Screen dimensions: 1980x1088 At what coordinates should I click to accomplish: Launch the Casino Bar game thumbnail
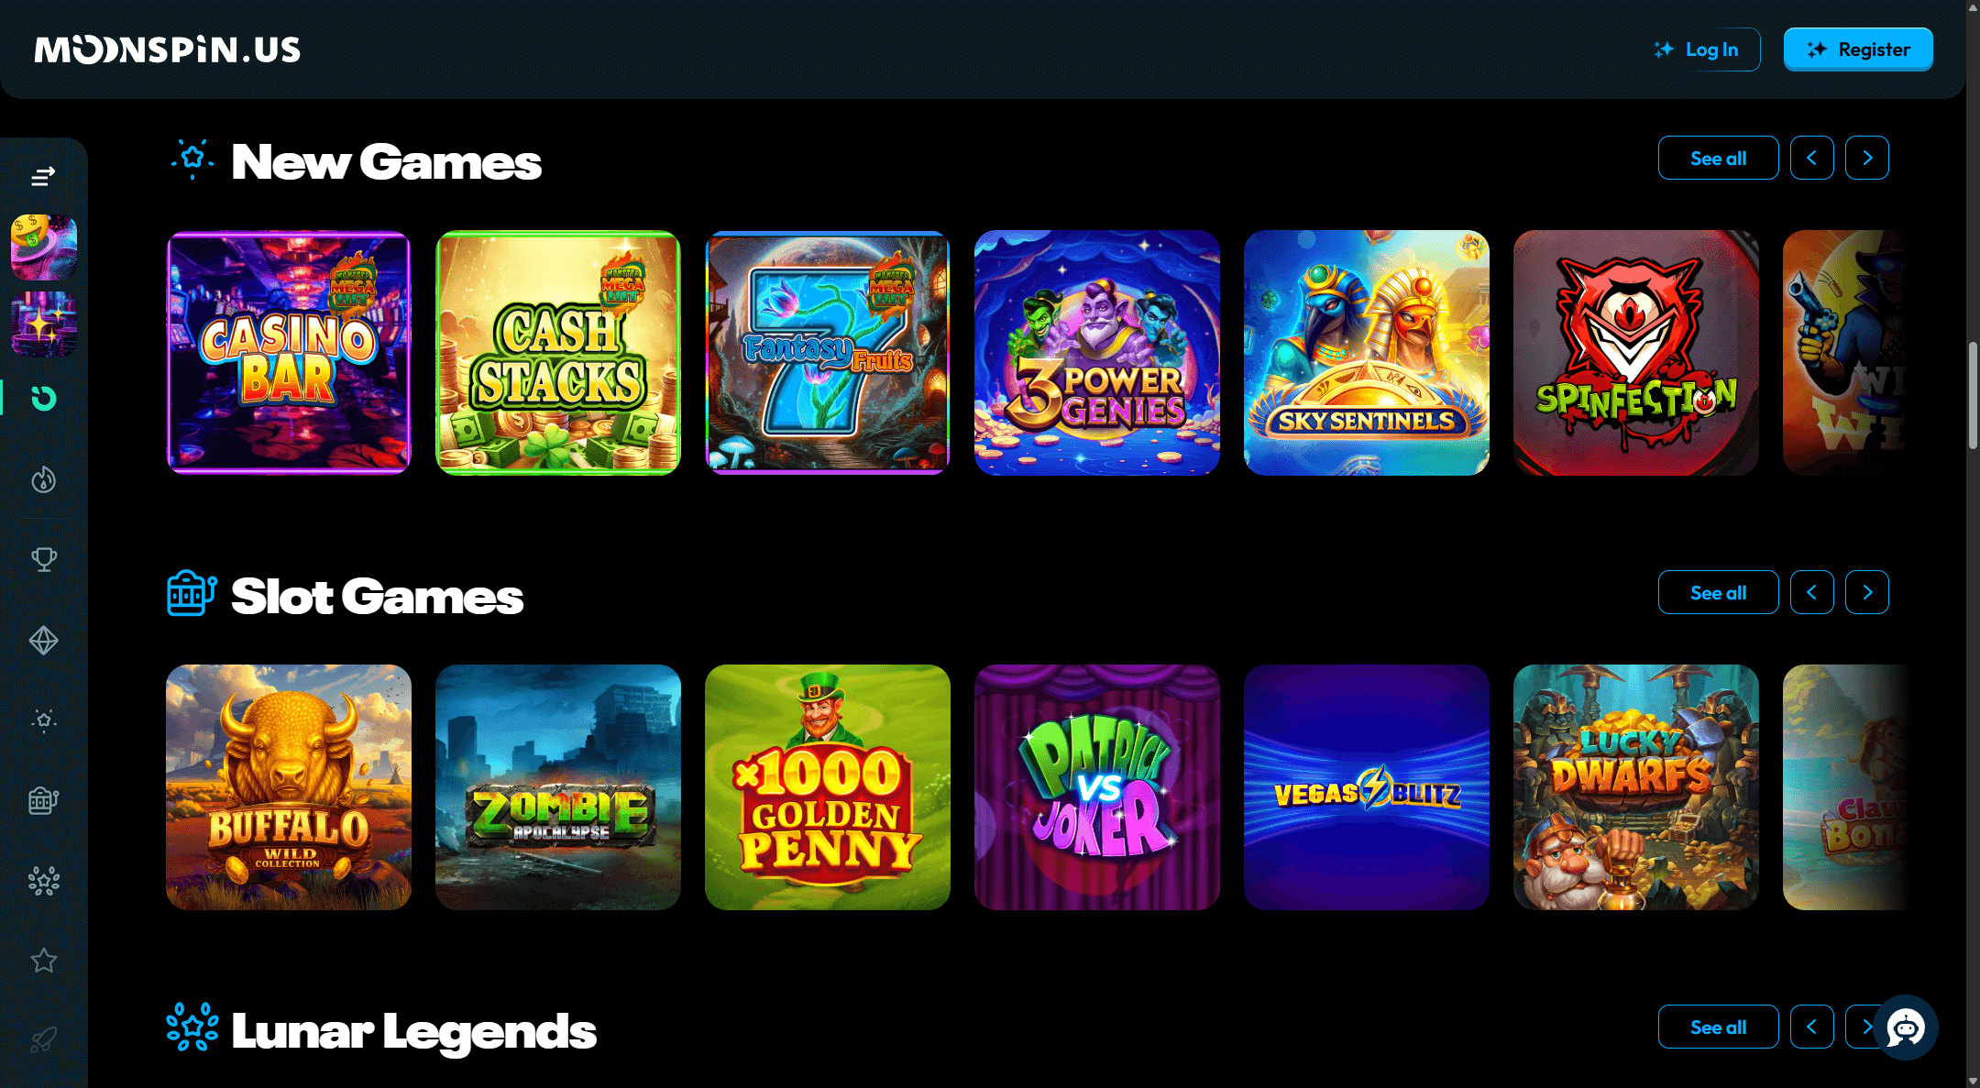(x=289, y=353)
